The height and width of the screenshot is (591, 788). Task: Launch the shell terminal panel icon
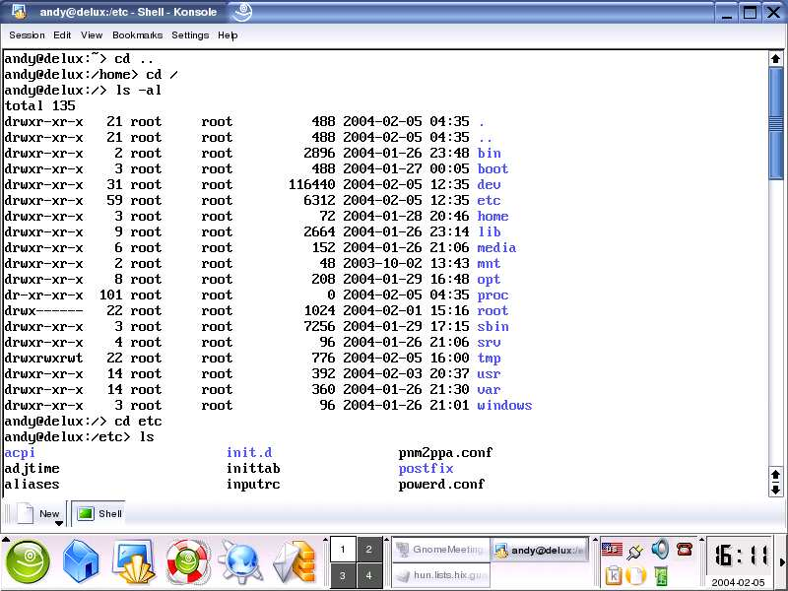[x=134, y=561]
